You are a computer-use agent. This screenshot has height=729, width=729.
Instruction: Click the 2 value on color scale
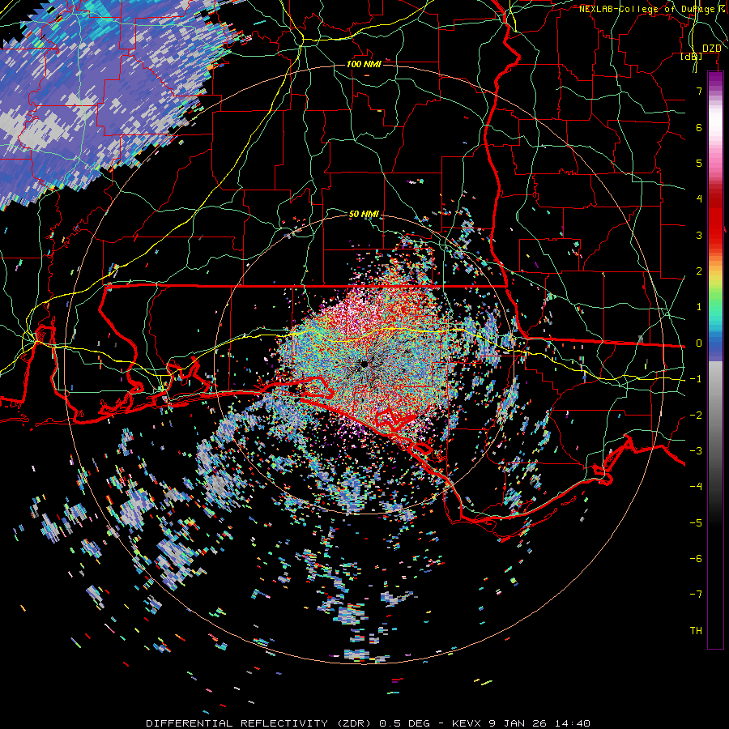pos(699,271)
